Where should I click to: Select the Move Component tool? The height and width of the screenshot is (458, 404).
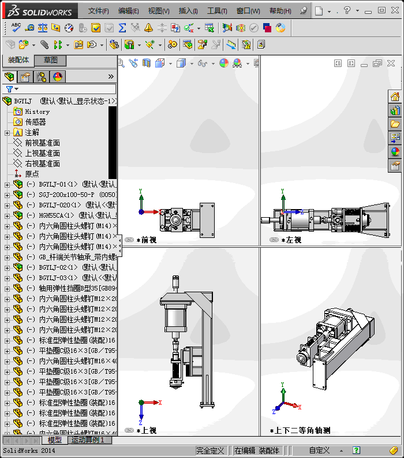[x=92, y=44]
